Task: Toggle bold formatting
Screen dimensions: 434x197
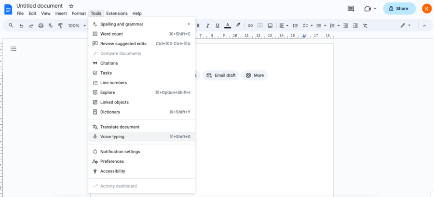Action: tap(198, 26)
